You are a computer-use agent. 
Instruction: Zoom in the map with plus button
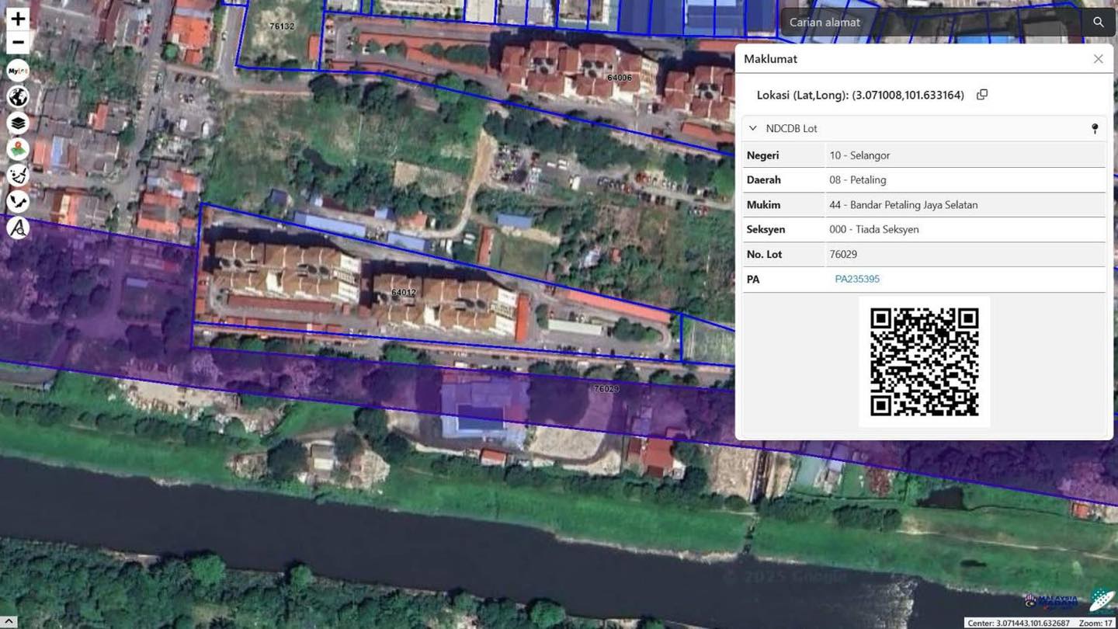click(x=18, y=19)
